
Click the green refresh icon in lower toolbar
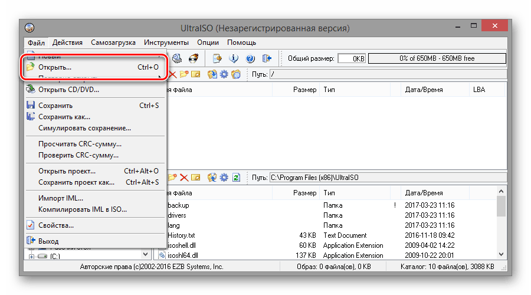click(x=236, y=177)
